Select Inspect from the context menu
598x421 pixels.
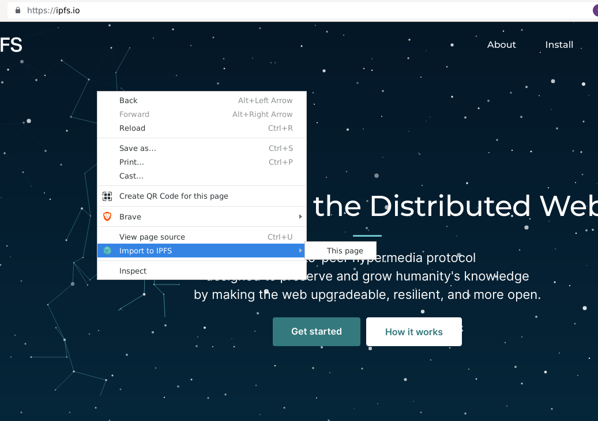point(202,271)
